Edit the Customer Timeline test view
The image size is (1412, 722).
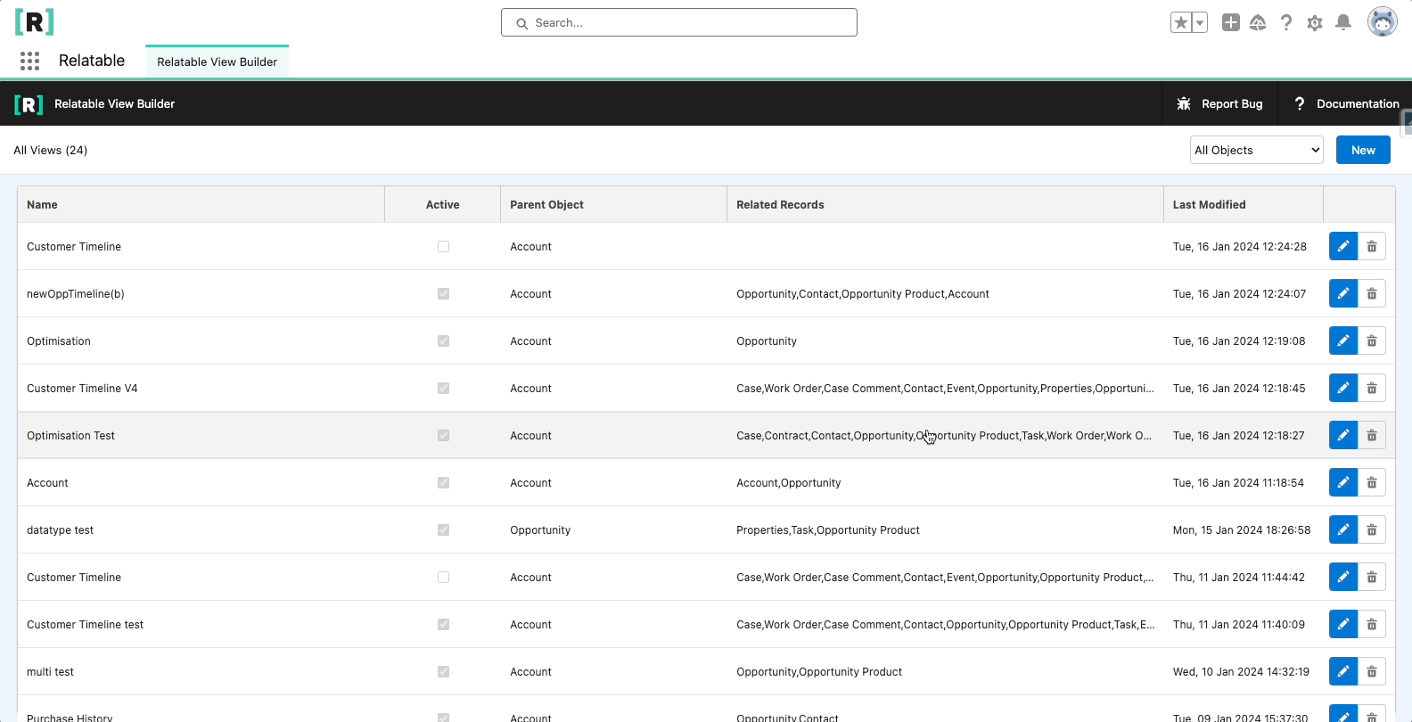(x=1343, y=624)
